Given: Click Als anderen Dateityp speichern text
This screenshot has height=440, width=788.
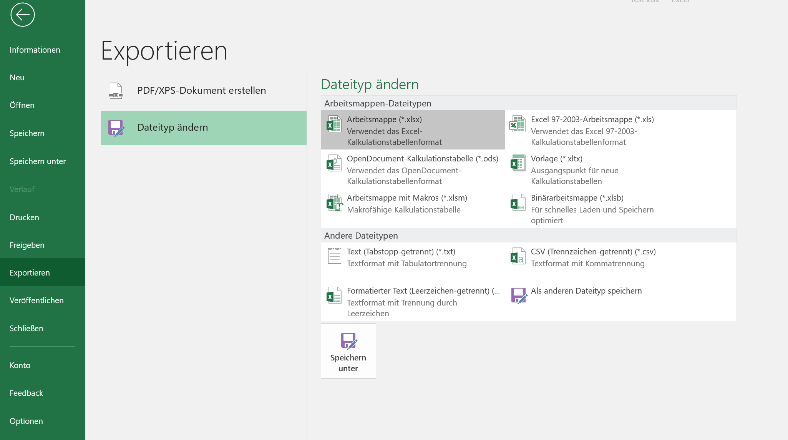Looking at the screenshot, I should pyautogui.click(x=586, y=291).
